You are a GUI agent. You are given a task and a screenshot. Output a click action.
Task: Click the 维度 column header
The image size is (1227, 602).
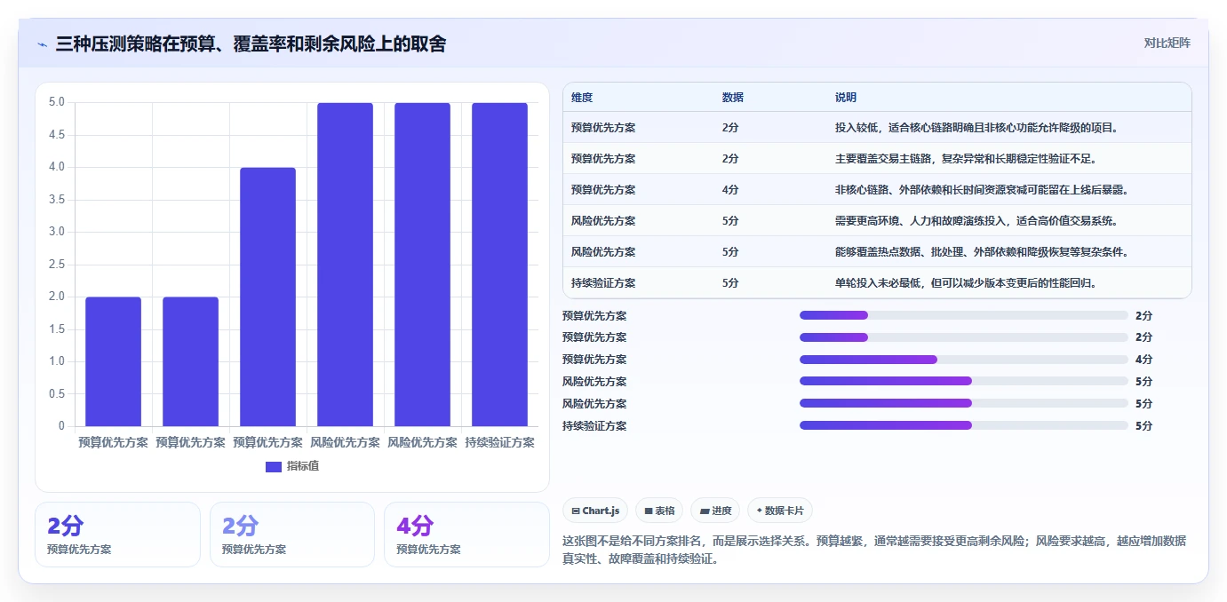(x=582, y=98)
